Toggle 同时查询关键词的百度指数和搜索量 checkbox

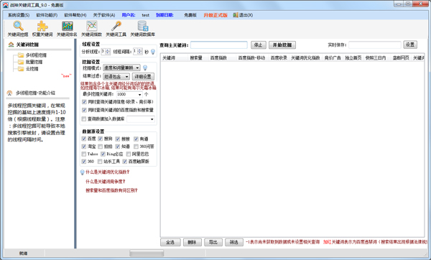point(84,110)
